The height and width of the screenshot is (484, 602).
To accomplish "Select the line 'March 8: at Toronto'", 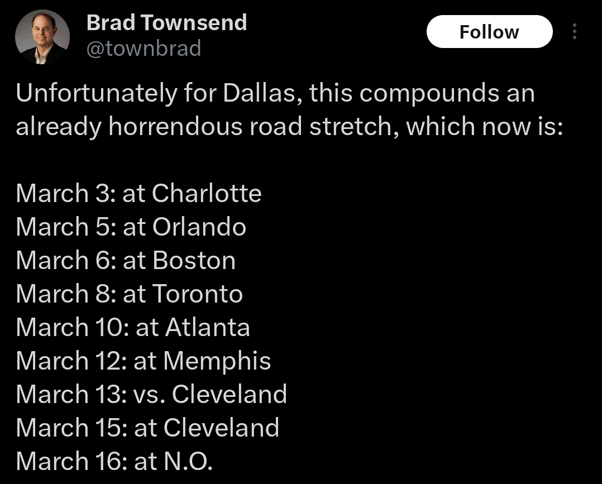I will [129, 294].
